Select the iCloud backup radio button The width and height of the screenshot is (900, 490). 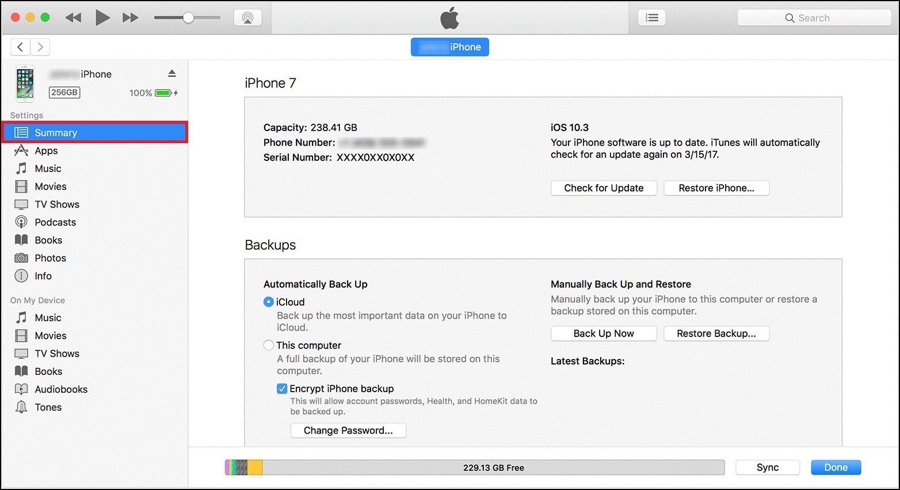(x=268, y=302)
